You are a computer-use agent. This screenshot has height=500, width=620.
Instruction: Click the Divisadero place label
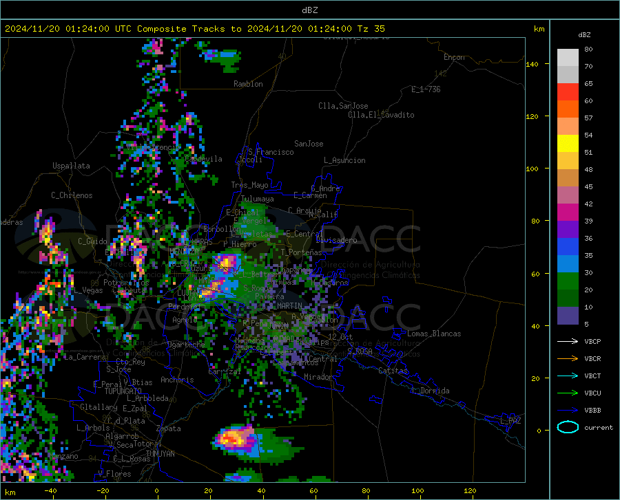point(336,240)
